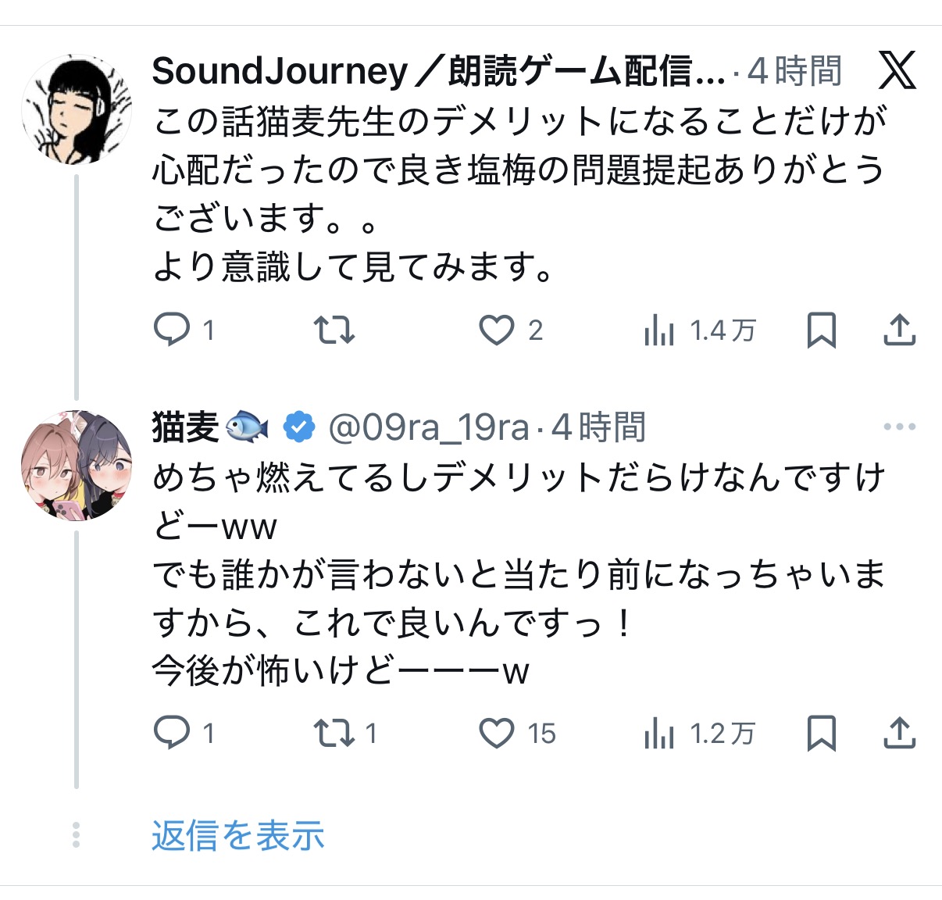Click the X logo icon
The image size is (942, 900).
(897, 71)
